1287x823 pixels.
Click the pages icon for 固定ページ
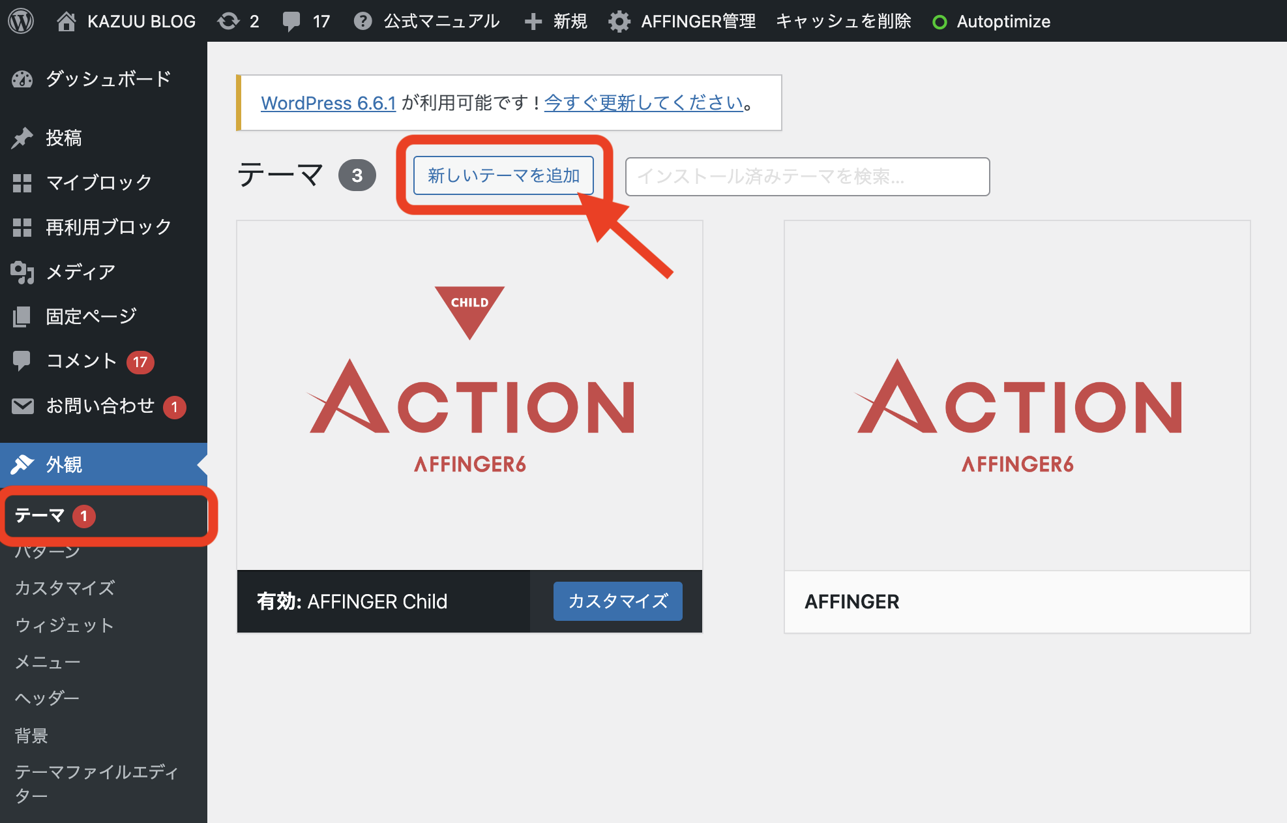click(x=22, y=316)
